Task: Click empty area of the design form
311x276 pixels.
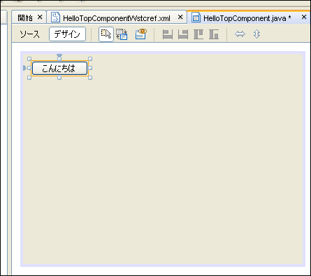Action: point(163,163)
